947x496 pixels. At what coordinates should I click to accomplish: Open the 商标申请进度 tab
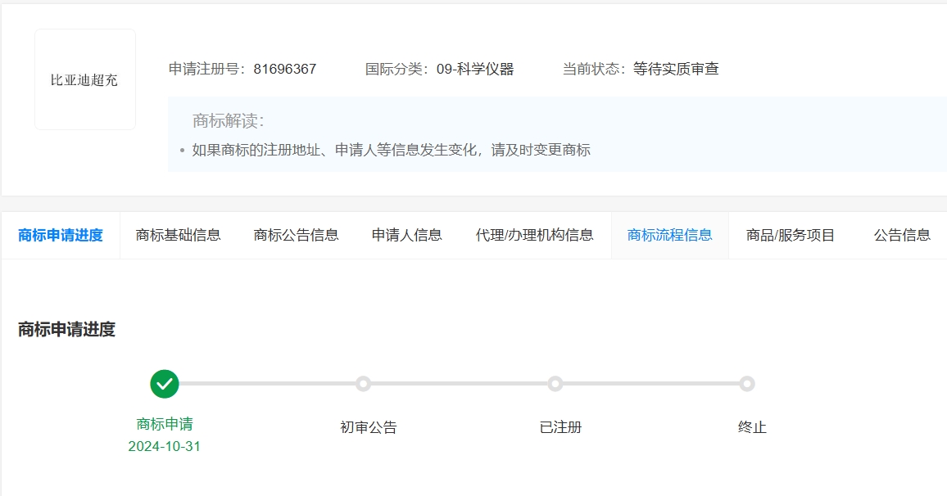[x=61, y=236]
